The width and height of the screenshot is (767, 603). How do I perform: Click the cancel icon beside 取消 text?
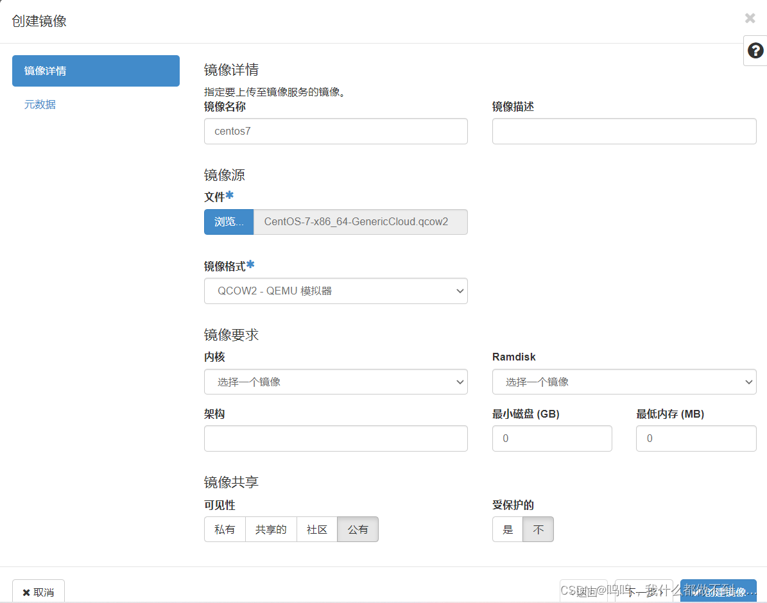26,592
